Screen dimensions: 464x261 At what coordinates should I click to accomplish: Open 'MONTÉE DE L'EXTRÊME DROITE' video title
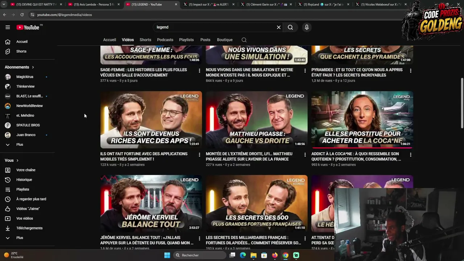[249, 157]
